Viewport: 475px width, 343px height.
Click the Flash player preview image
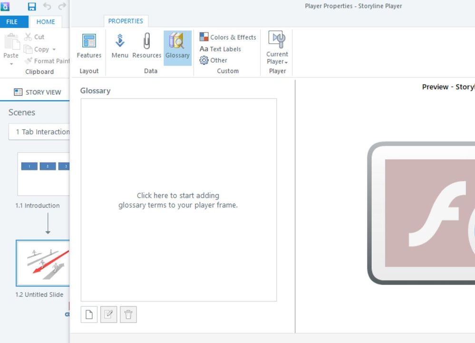(x=421, y=213)
